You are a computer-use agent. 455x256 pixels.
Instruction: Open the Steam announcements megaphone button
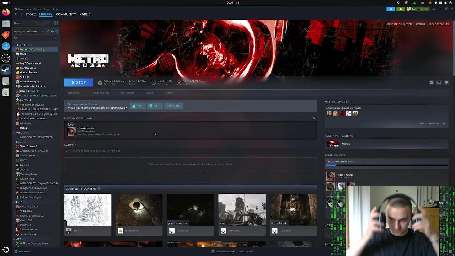[x=391, y=9]
